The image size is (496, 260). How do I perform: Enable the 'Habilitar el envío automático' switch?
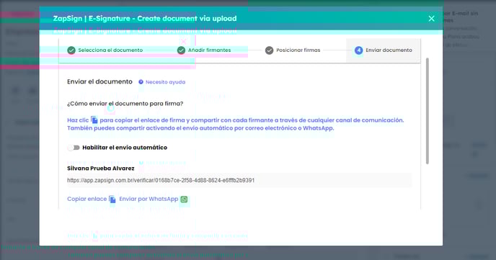click(74, 148)
